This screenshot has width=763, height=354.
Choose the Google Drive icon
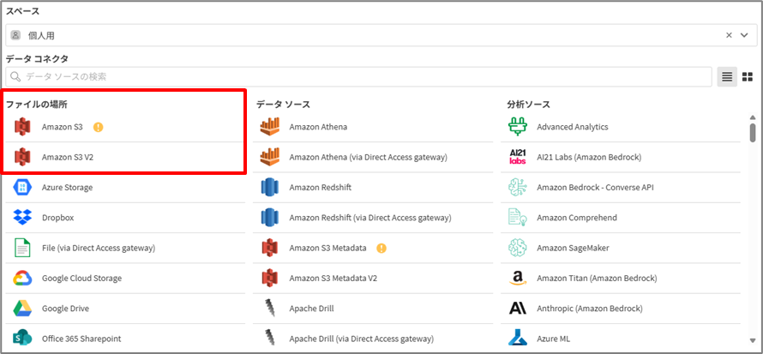click(x=22, y=309)
